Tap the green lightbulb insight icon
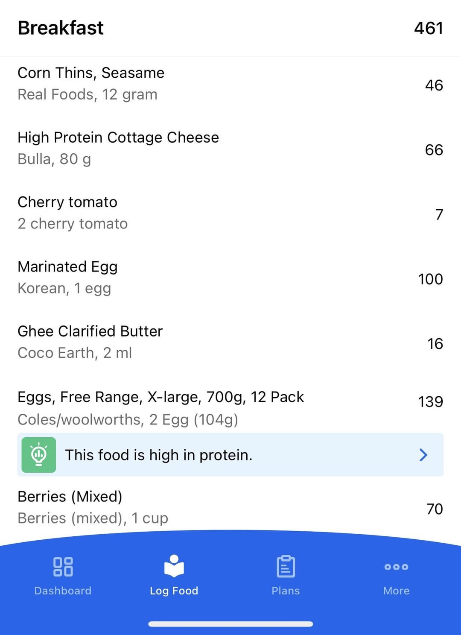Viewport: 461px width, 635px height. [39, 455]
